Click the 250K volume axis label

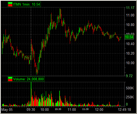pyautogui.click(x=130, y=97)
